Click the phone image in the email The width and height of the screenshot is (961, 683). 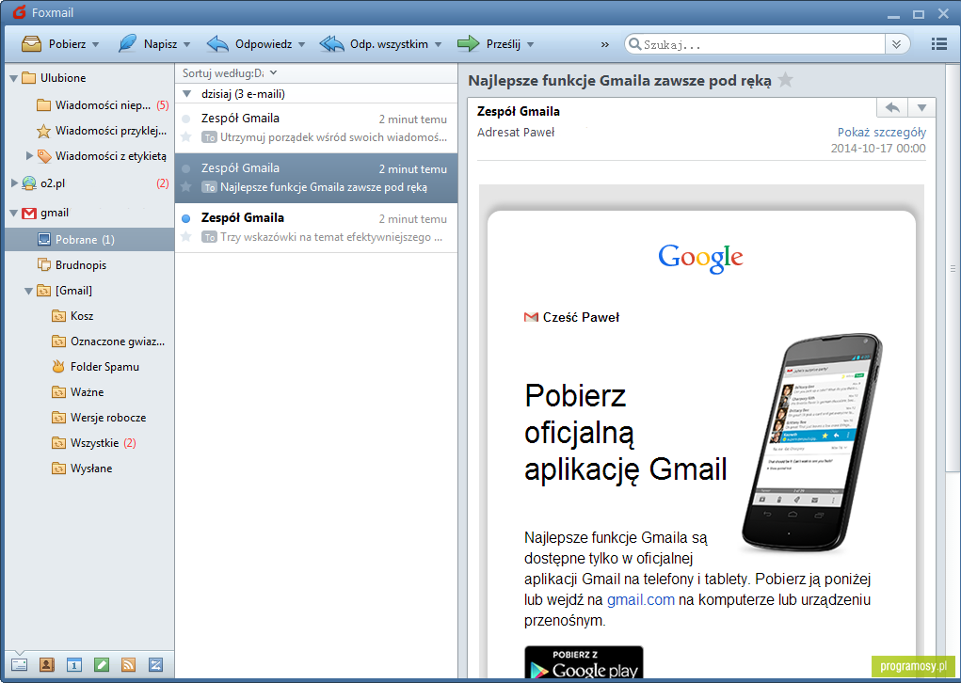[812, 442]
